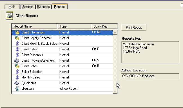The width and height of the screenshot is (183, 108).
Task: Click the Print Report button
Action: click(134, 28)
